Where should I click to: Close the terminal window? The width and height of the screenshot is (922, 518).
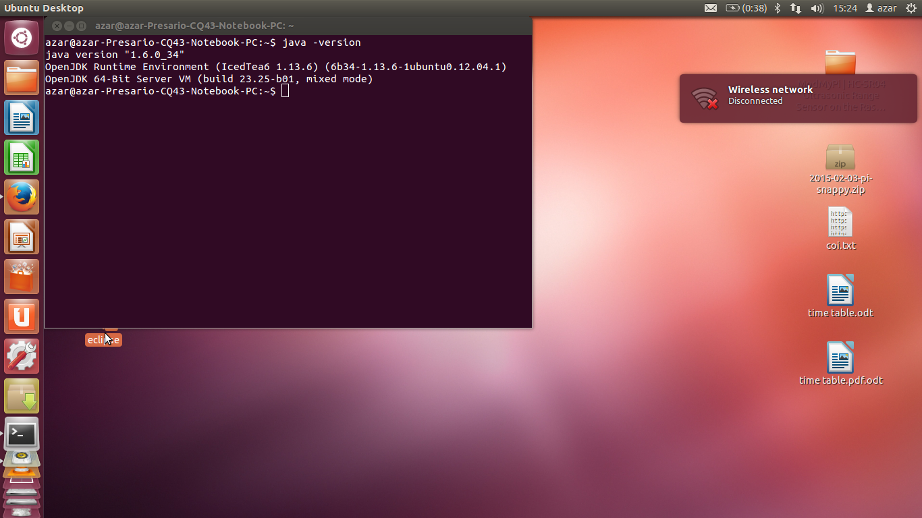click(x=57, y=26)
